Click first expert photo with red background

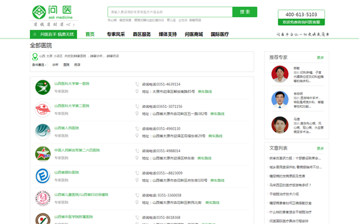(x=280, y=74)
